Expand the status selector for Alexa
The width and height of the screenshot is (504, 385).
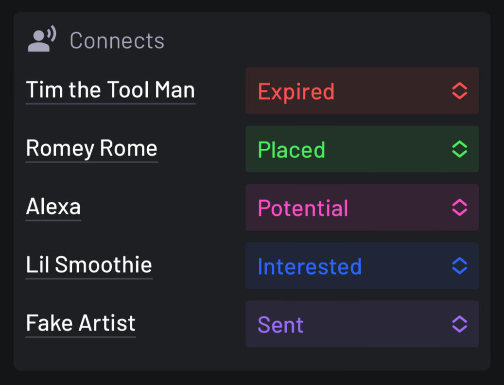point(362,208)
